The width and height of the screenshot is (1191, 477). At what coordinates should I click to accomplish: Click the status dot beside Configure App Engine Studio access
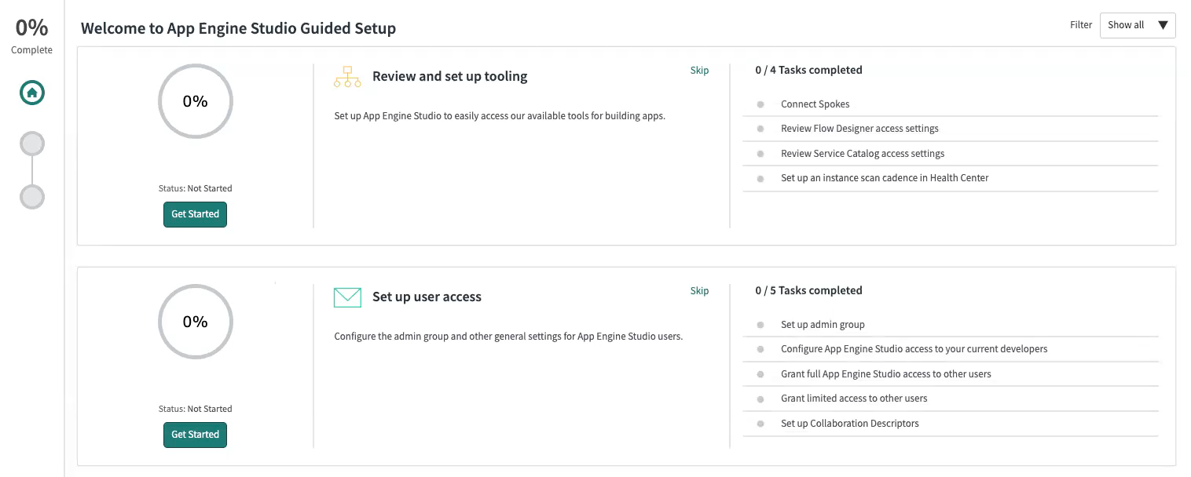tap(760, 349)
